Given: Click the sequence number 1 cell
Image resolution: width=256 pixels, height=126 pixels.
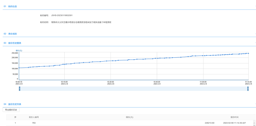Looking at the screenshot, I should coord(15,123).
